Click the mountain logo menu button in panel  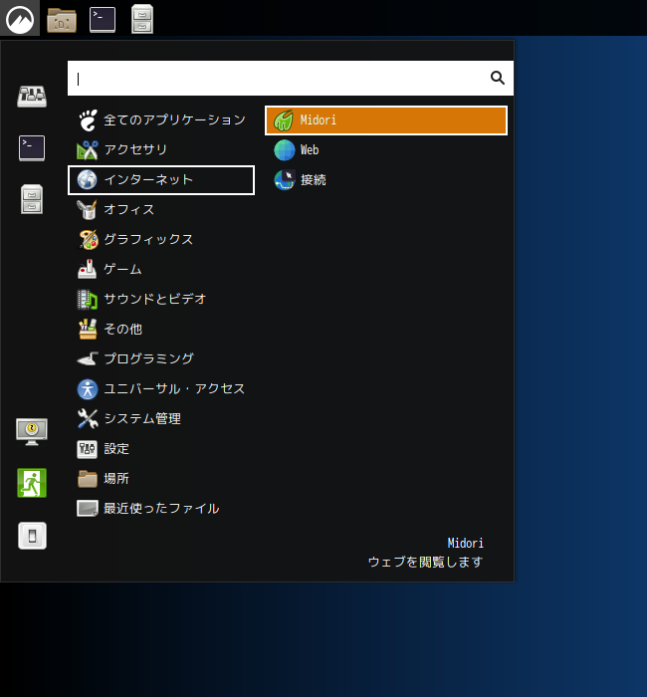pyautogui.click(x=20, y=19)
